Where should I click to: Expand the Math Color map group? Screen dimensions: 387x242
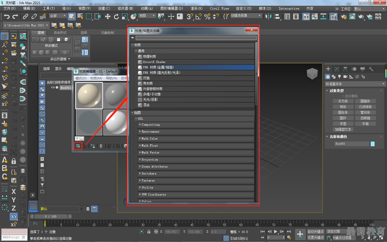(x=140, y=138)
